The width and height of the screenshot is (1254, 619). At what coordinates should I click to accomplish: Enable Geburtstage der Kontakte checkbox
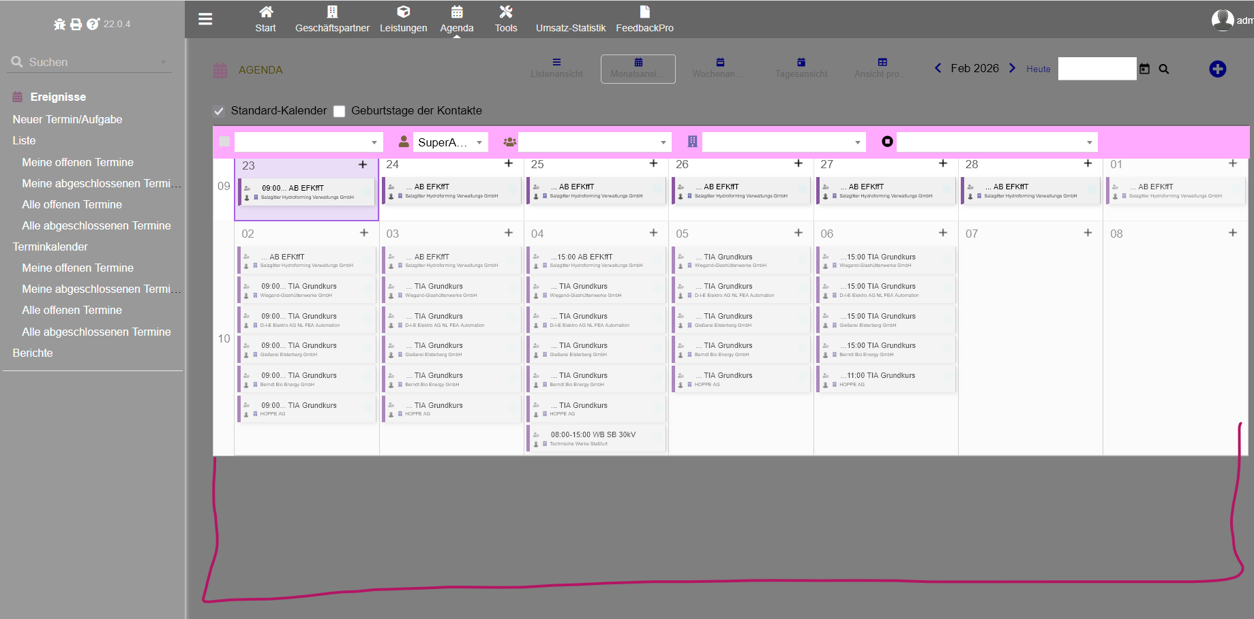pos(339,111)
